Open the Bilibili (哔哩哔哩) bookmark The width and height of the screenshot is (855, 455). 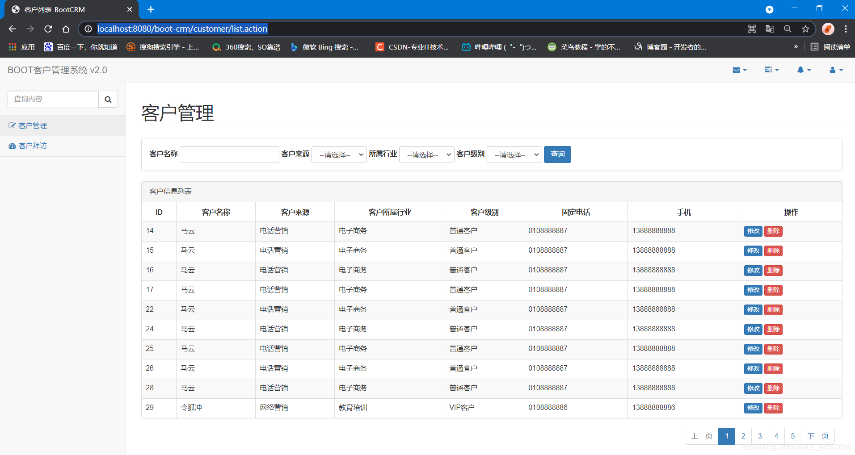(x=499, y=47)
